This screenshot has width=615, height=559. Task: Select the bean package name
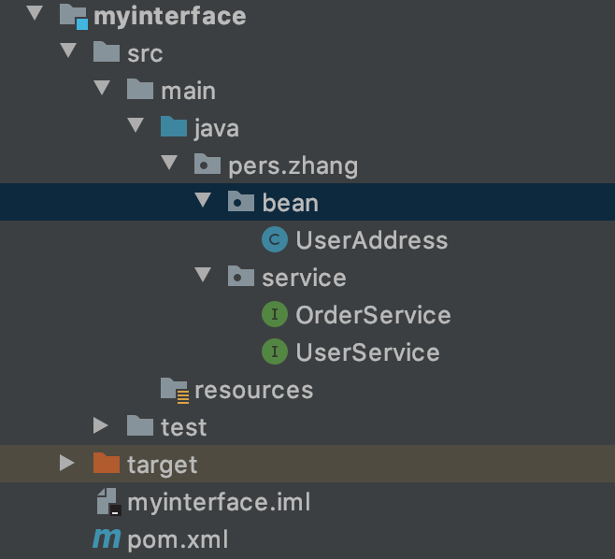[291, 203]
